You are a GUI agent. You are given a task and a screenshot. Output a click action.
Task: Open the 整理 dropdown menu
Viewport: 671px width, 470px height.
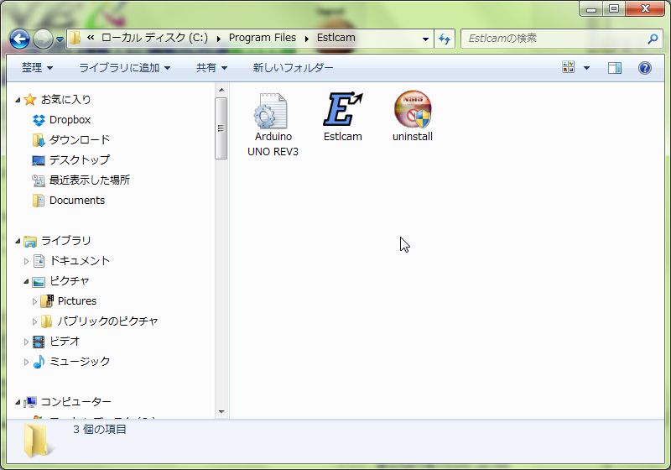tap(37, 68)
